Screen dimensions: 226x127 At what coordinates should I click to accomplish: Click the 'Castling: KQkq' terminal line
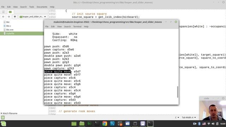pyautogui.click(x=65, y=40)
